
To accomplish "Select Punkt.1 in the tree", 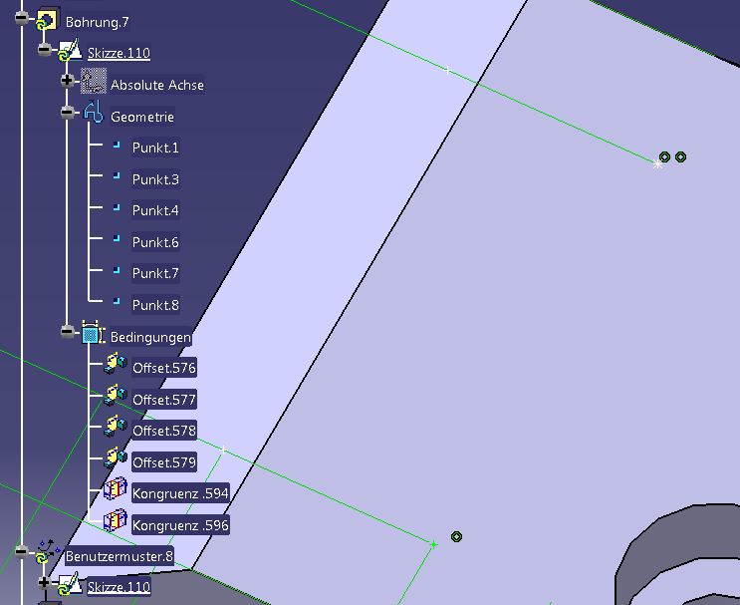I will (155, 148).
